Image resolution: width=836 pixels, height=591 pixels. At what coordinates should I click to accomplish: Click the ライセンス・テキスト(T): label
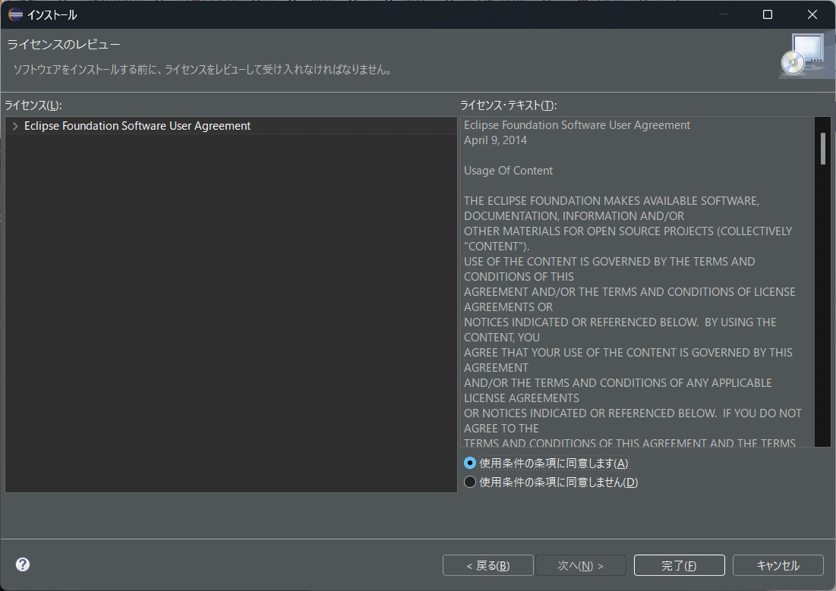(508, 105)
